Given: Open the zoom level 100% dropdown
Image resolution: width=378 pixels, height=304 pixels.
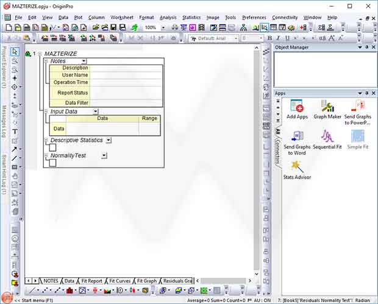Looking at the screenshot, I should pyautogui.click(x=163, y=27).
